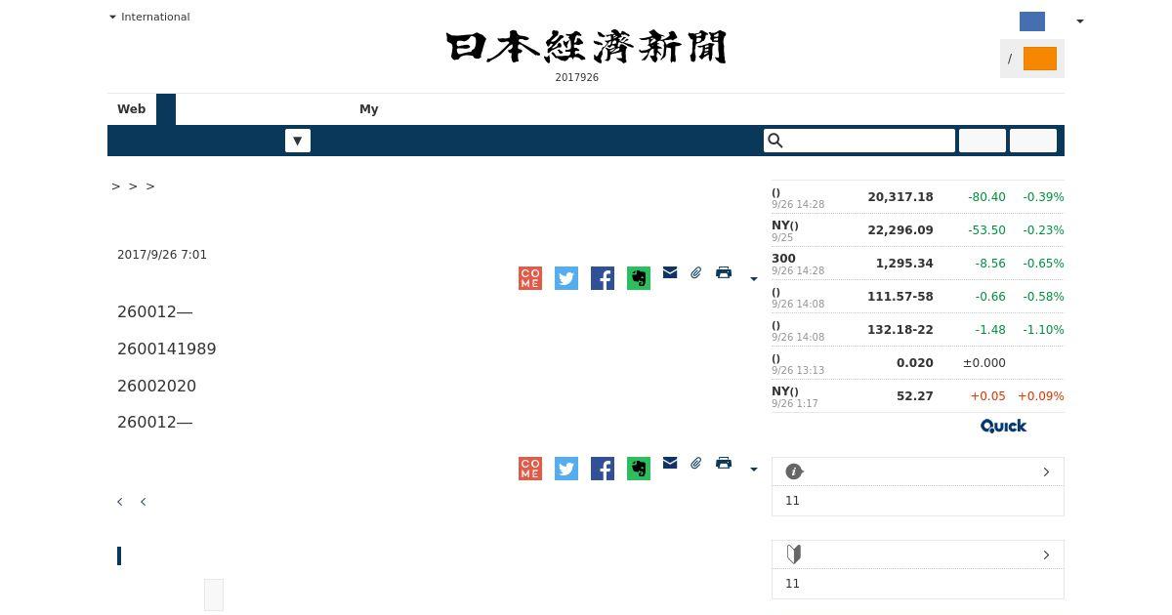1172x615 pixels.
Task: Print using the lower printer icon
Action: 724,464
